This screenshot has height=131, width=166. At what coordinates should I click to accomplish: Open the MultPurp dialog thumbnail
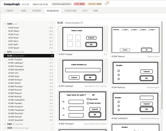tap(135, 73)
